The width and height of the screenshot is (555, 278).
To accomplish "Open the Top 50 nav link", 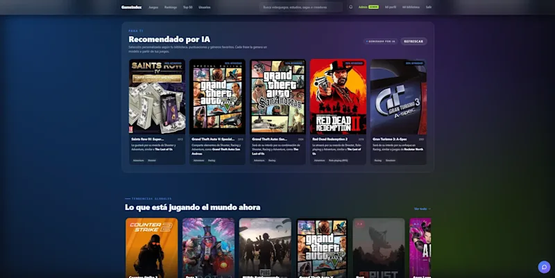I will (187, 7).
